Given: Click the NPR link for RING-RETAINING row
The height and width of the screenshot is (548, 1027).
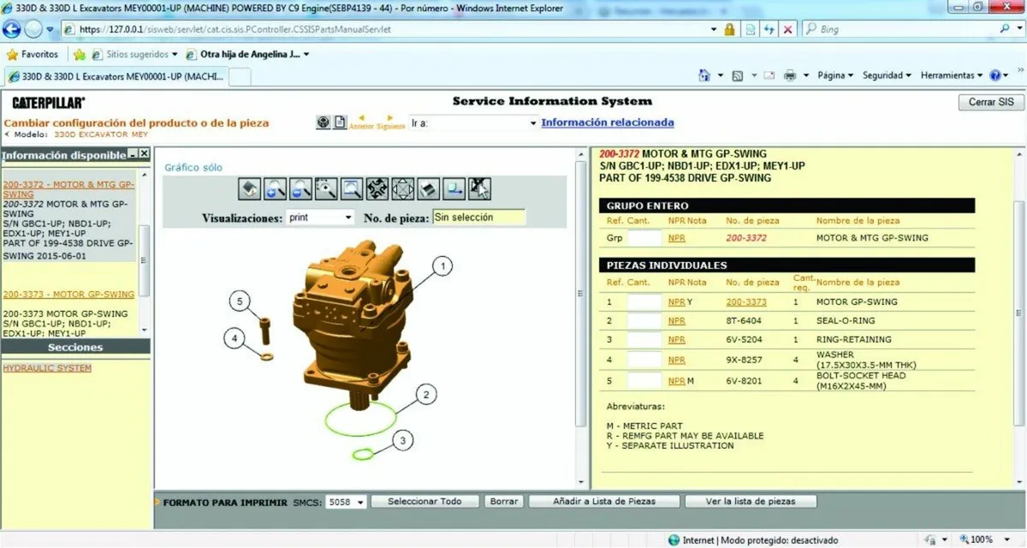Looking at the screenshot, I should [677, 340].
